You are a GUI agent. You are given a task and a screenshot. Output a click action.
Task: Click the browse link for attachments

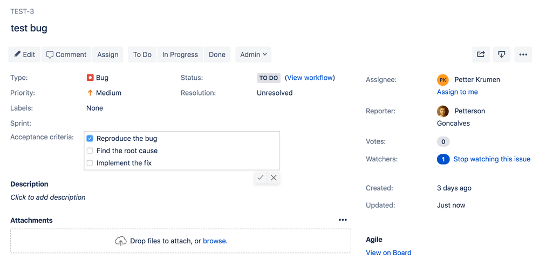click(215, 241)
